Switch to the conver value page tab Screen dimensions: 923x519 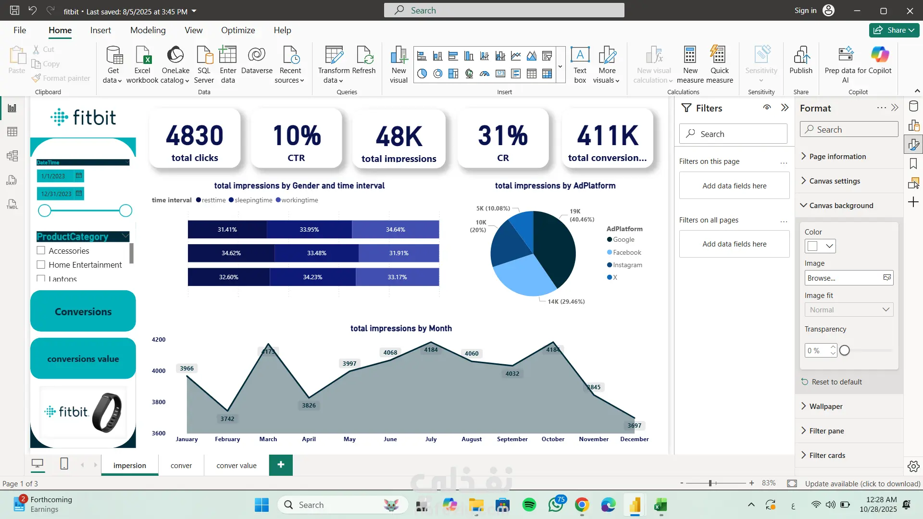tap(237, 465)
